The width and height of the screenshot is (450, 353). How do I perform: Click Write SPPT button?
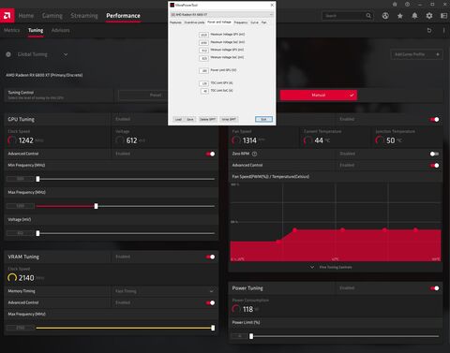[229, 119]
